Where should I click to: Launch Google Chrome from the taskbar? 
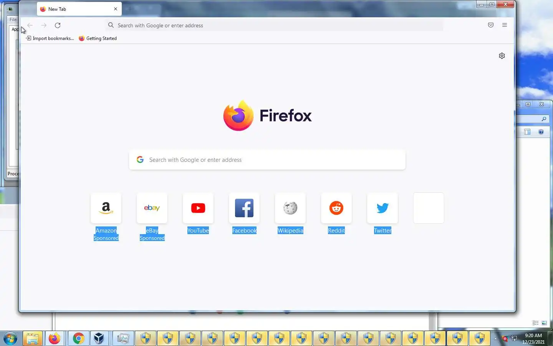(x=79, y=339)
